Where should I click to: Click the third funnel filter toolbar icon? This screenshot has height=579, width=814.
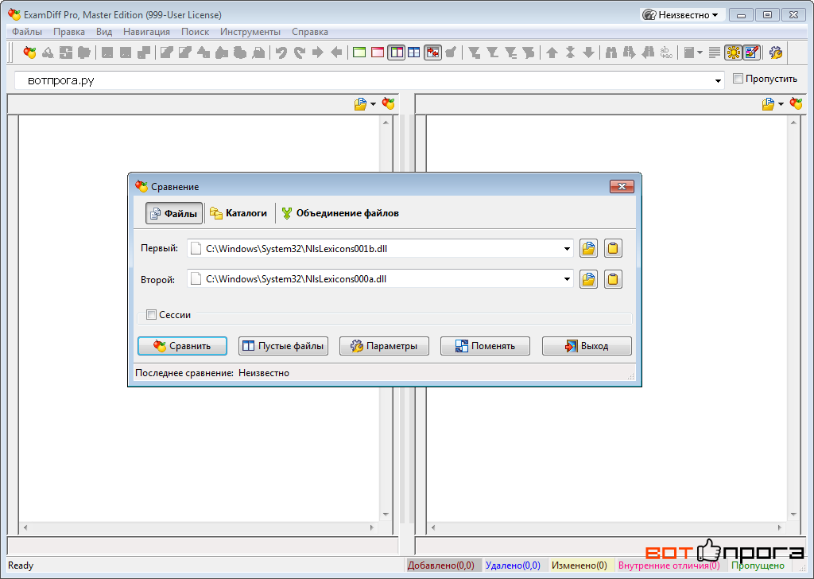pyautogui.click(x=510, y=52)
